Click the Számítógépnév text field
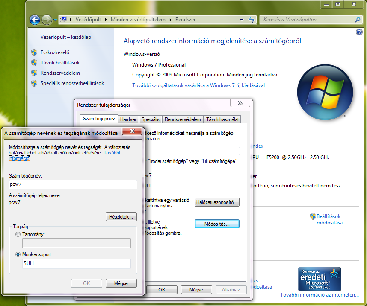 [x=73, y=184]
